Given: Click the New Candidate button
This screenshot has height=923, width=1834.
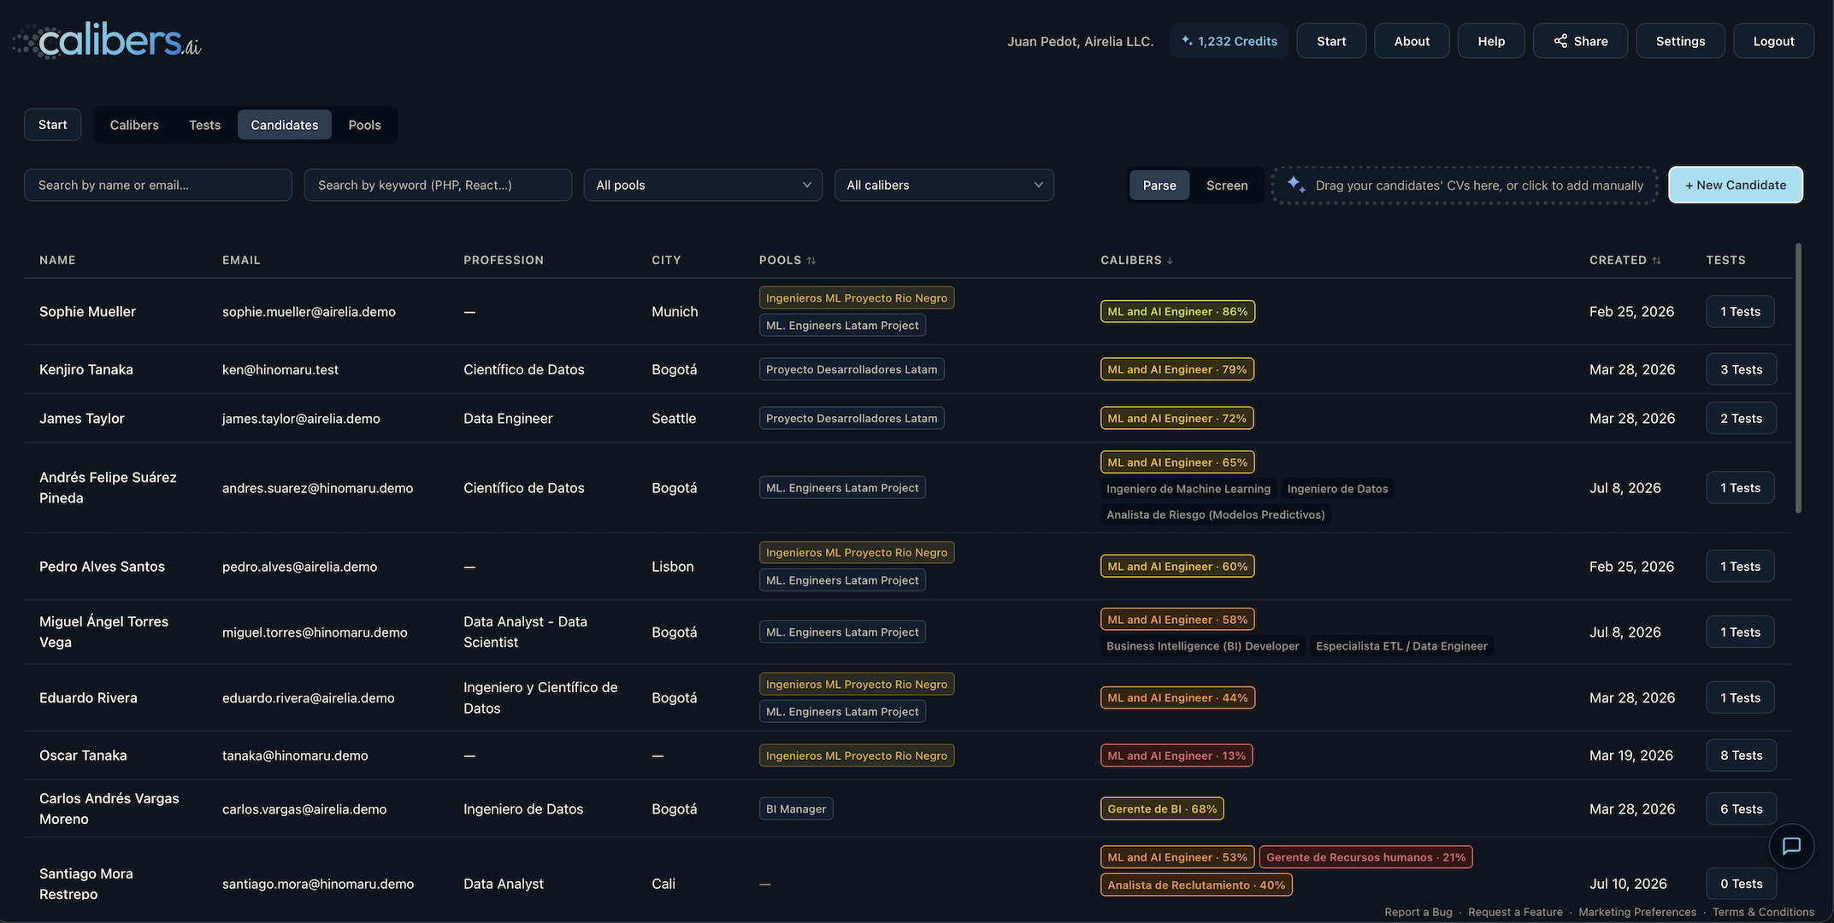Looking at the screenshot, I should click(x=1736, y=185).
